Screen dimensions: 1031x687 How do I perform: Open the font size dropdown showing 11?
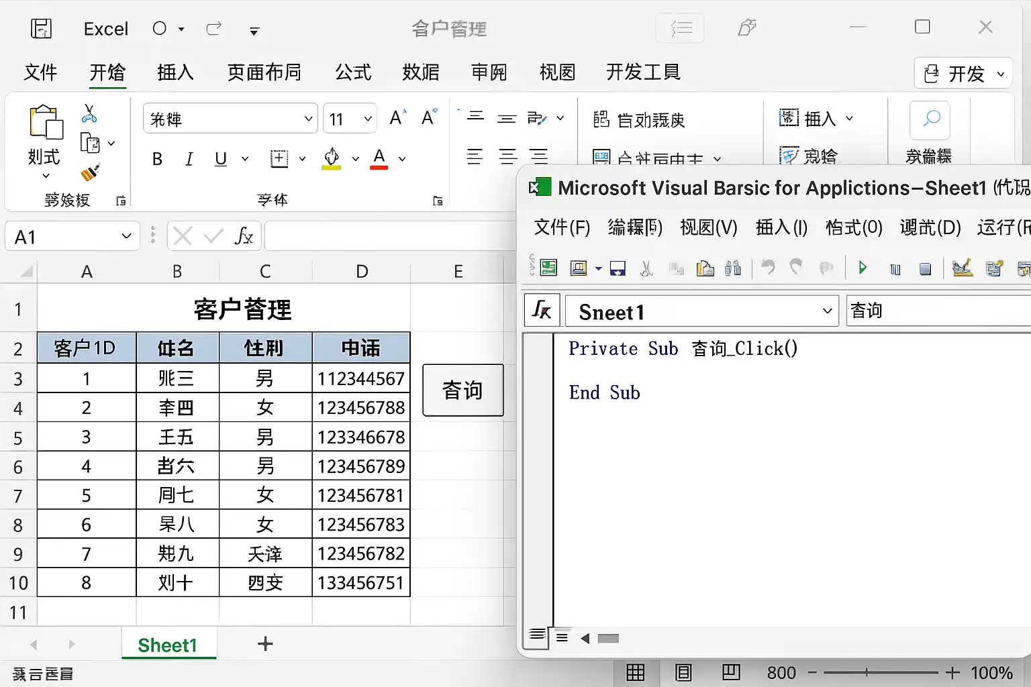(x=368, y=119)
